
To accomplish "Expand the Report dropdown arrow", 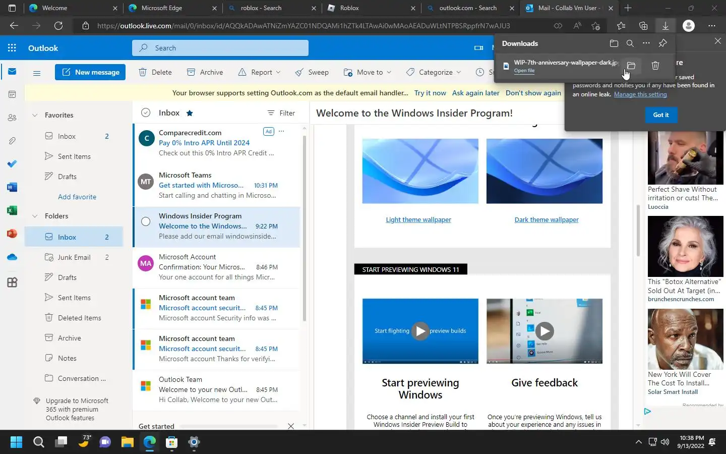I will point(278,73).
